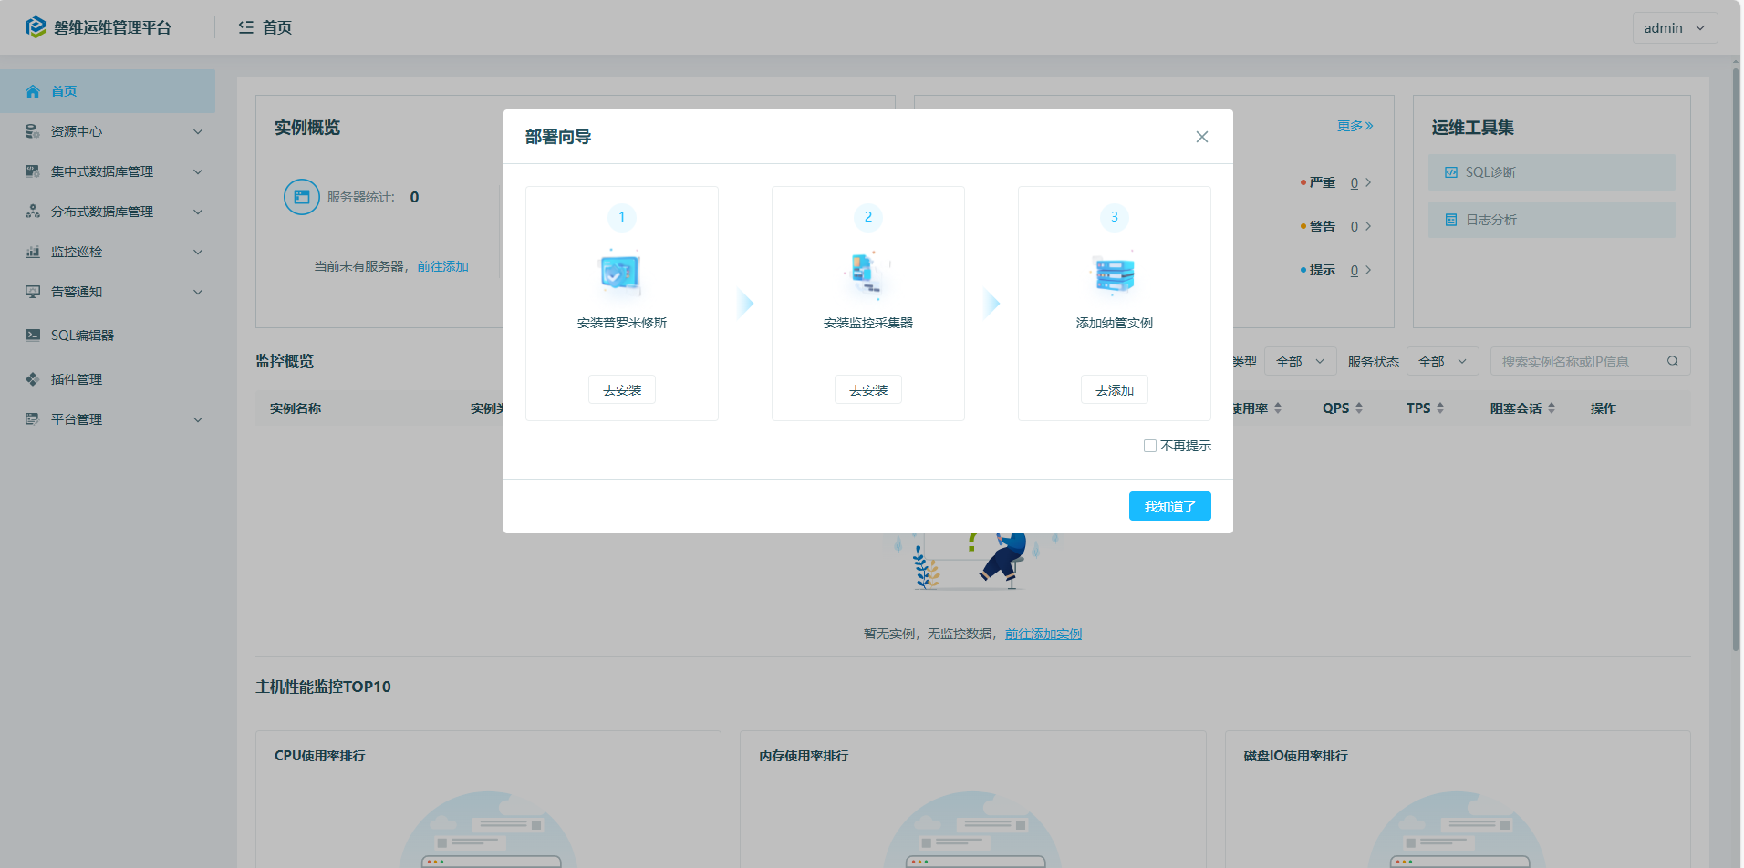Image resolution: width=1744 pixels, height=868 pixels.
Task: Click the home icon in sidebar
Action: coord(33,91)
